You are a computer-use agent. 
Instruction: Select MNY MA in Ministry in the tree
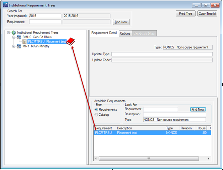(x=36, y=46)
